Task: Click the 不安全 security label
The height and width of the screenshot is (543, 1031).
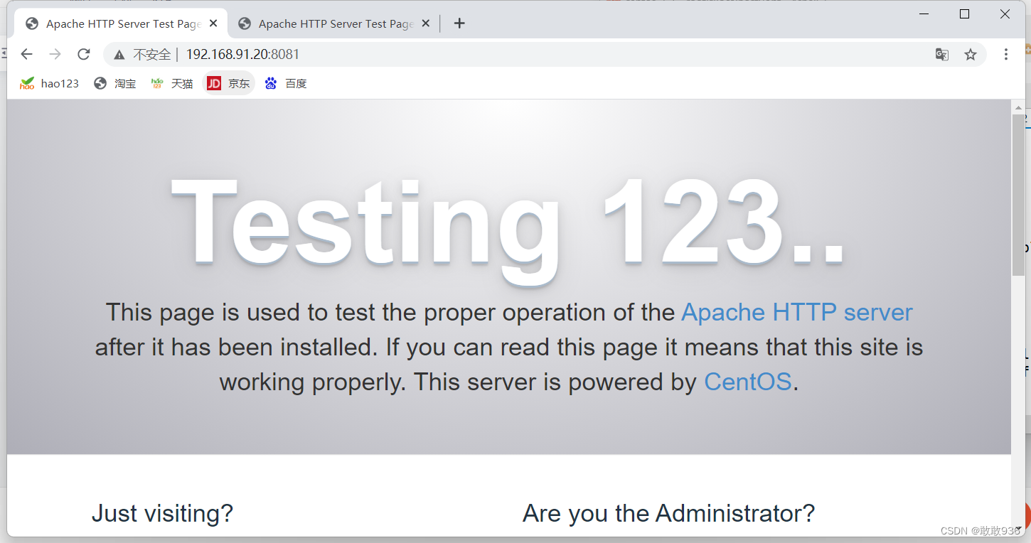Action: [151, 55]
